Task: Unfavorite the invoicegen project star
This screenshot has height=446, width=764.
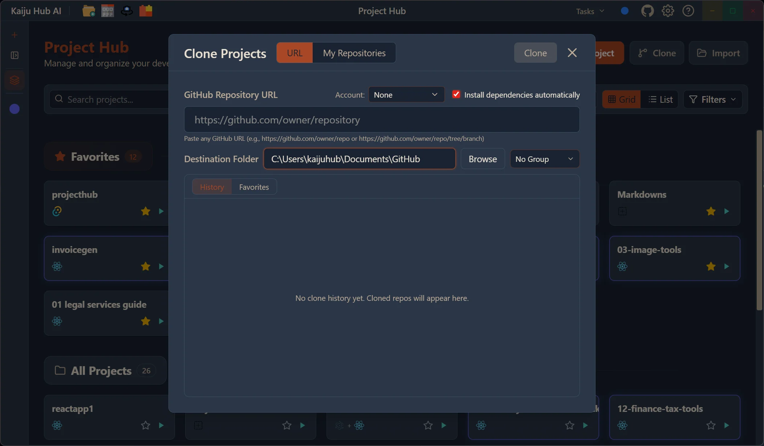Action: point(146,266)
